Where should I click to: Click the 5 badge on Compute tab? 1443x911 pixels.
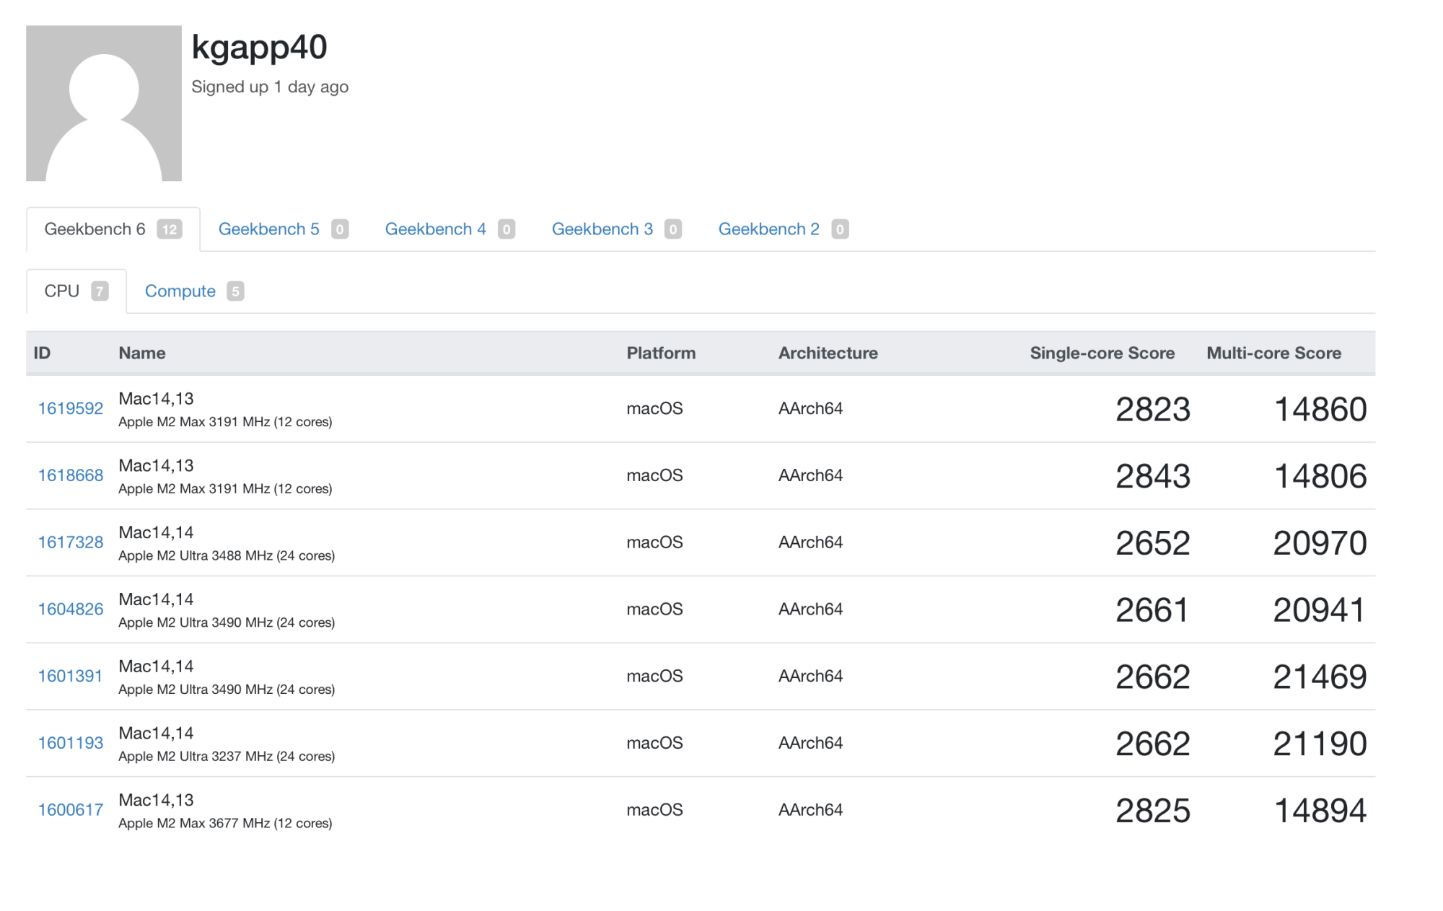click(x=235, y=291)
